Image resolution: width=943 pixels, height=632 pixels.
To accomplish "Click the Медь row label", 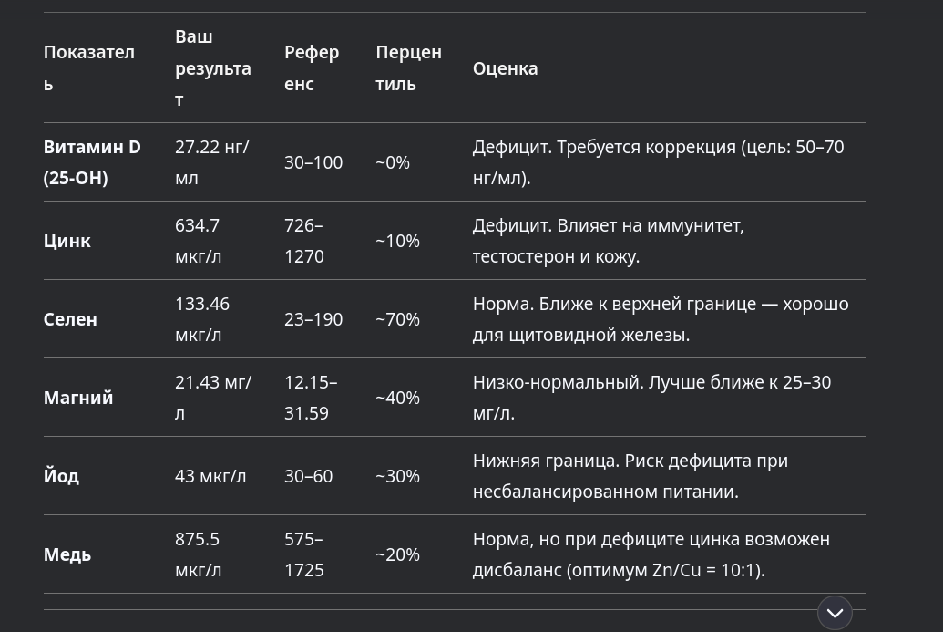I will tap(67, 554).
